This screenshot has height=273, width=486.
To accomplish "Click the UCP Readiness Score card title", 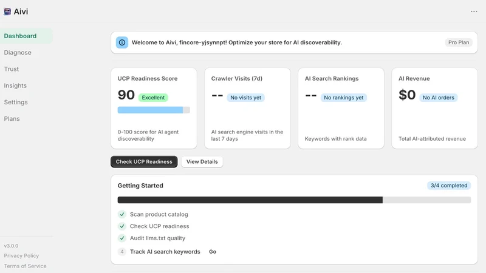I will click(x=148, y=79).
